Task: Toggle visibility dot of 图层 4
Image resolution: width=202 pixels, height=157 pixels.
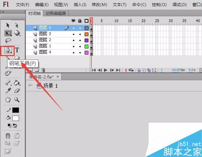Action: pyautogui.click(x=74, y=53)
